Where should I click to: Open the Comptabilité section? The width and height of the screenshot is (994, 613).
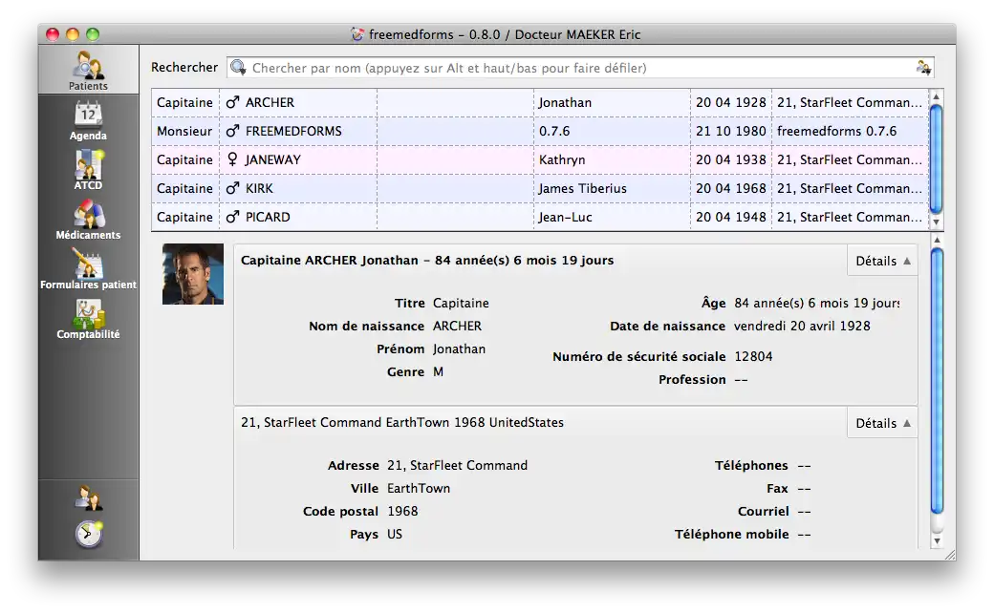(x=88, y=319)
